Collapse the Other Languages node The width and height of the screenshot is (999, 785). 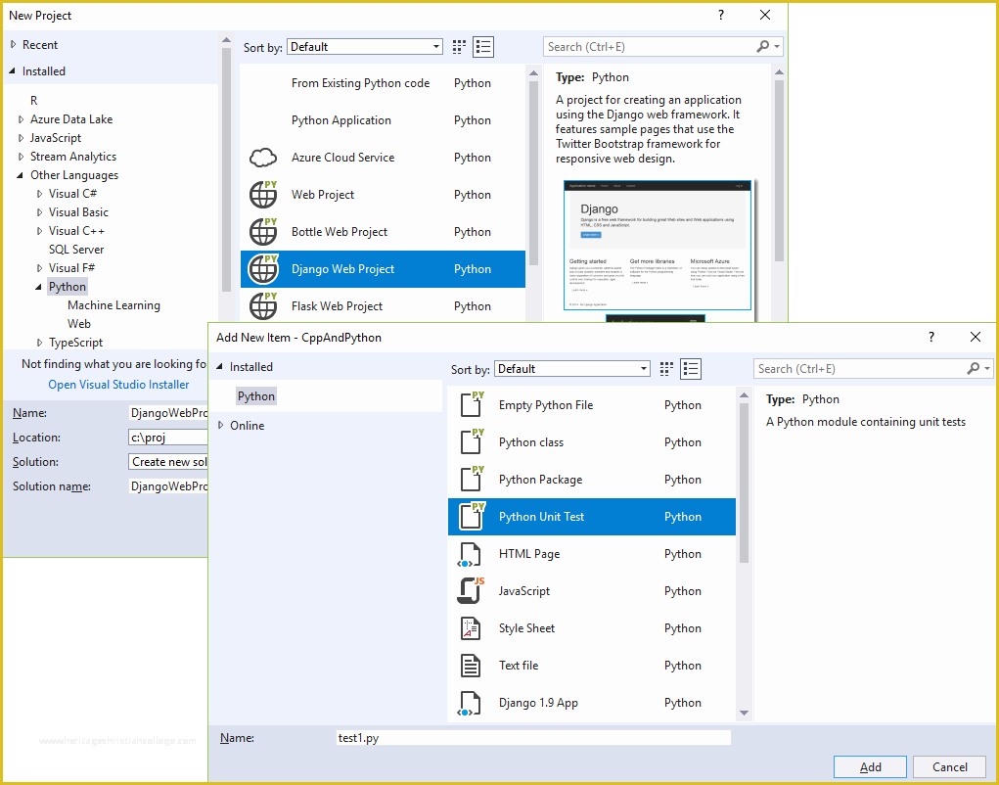point(21,174)
